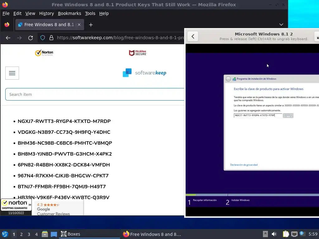Click key BHM36-NC98B-C6BC6-PMHTC-V8MQP
Viewport: 319px width, 239px height.
pyautogui.click(x=65, y=143)
